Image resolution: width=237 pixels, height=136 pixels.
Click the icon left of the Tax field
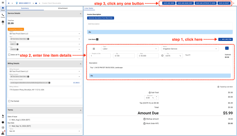click(162, 56)
